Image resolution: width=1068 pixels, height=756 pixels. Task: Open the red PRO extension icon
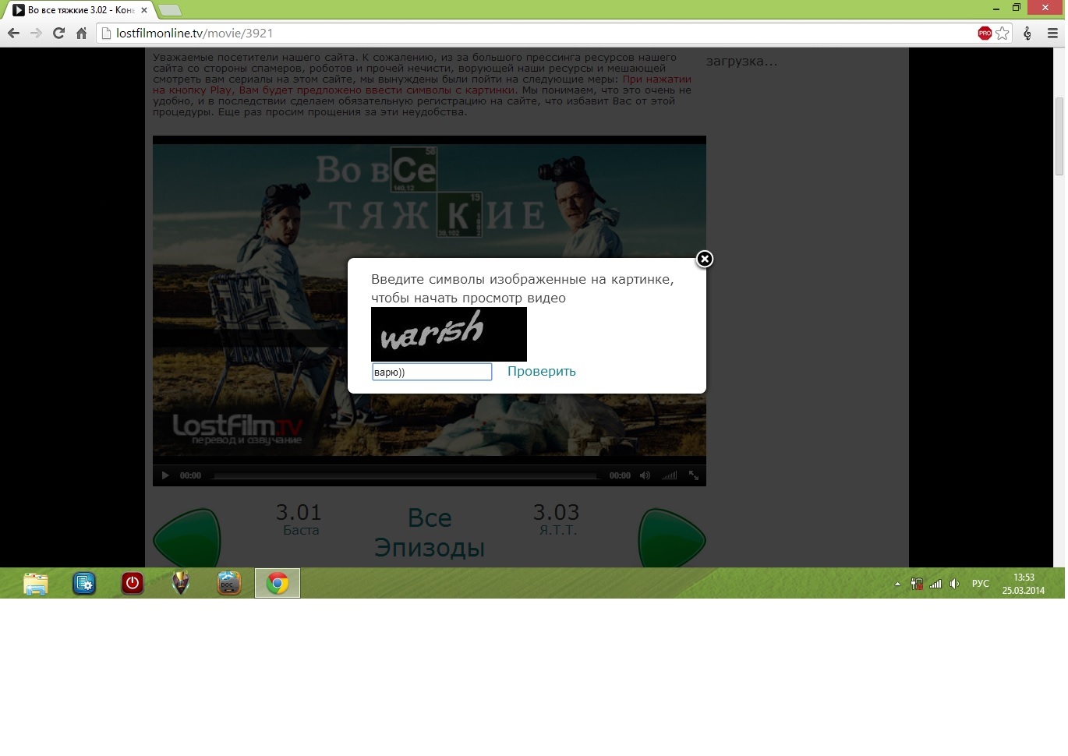point(985,34)
